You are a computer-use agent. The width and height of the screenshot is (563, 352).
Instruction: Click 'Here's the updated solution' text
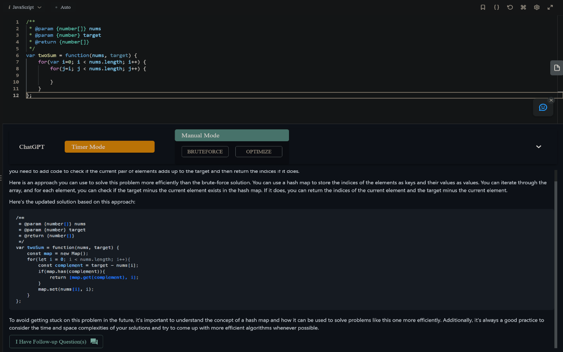click(72, 202)
